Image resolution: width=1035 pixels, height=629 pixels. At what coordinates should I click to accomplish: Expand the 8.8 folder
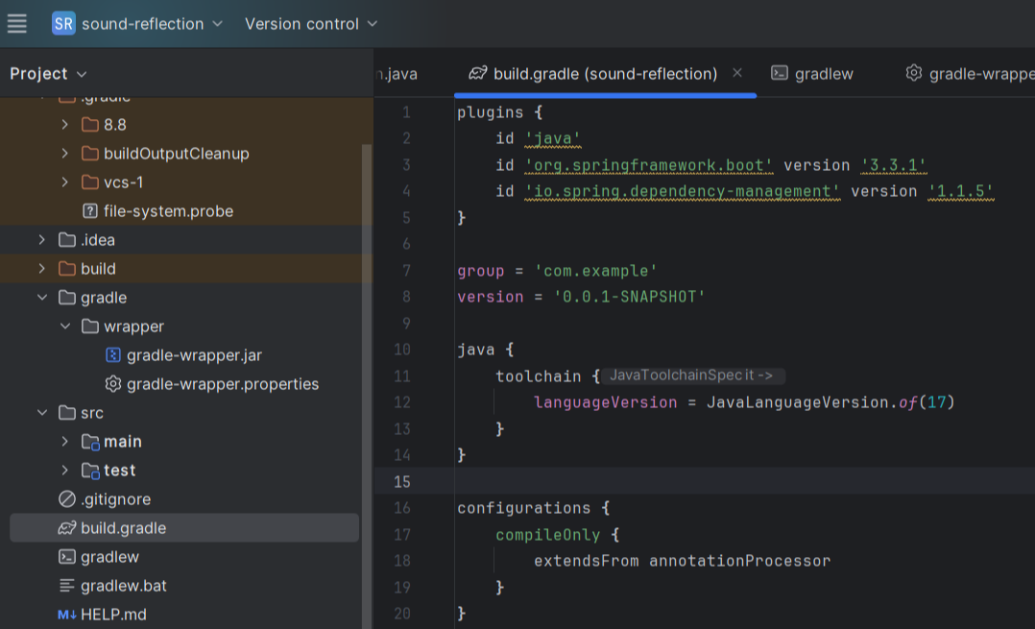(x=64, y=124)
